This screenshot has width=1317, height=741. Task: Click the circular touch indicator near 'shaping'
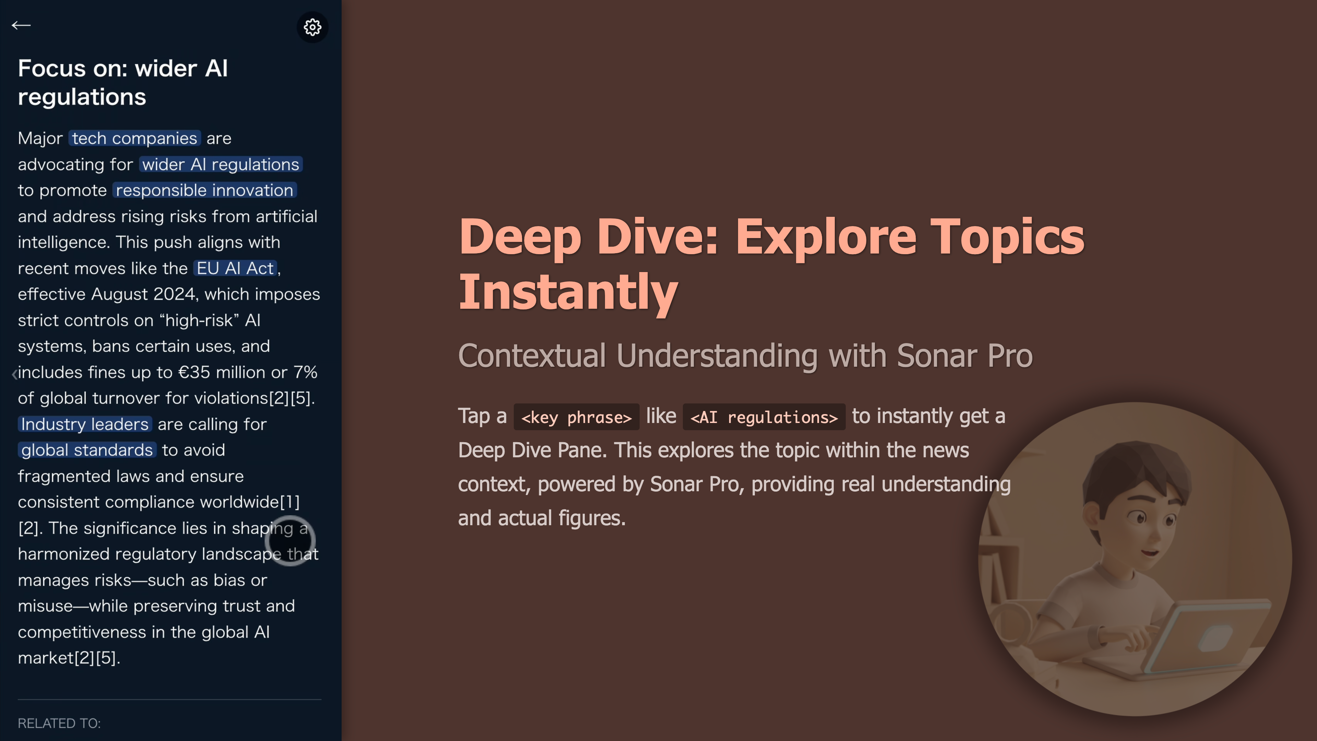[x=290, y=541]
